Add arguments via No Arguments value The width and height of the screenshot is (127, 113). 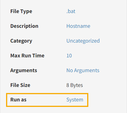tap(83, 70)
